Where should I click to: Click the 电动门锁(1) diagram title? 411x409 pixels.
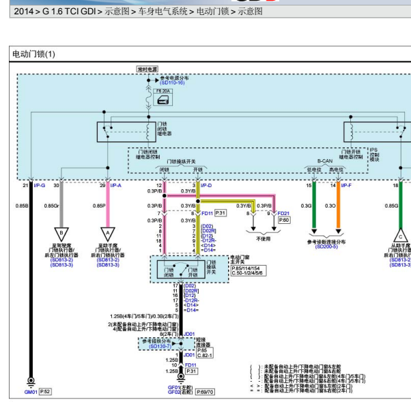(x=34, y=54)
